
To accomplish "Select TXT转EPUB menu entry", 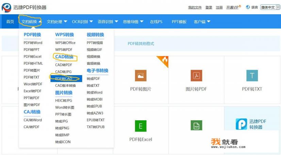I will point(96,127).
